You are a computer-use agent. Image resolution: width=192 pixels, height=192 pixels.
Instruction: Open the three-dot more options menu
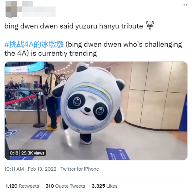point(185,5)
